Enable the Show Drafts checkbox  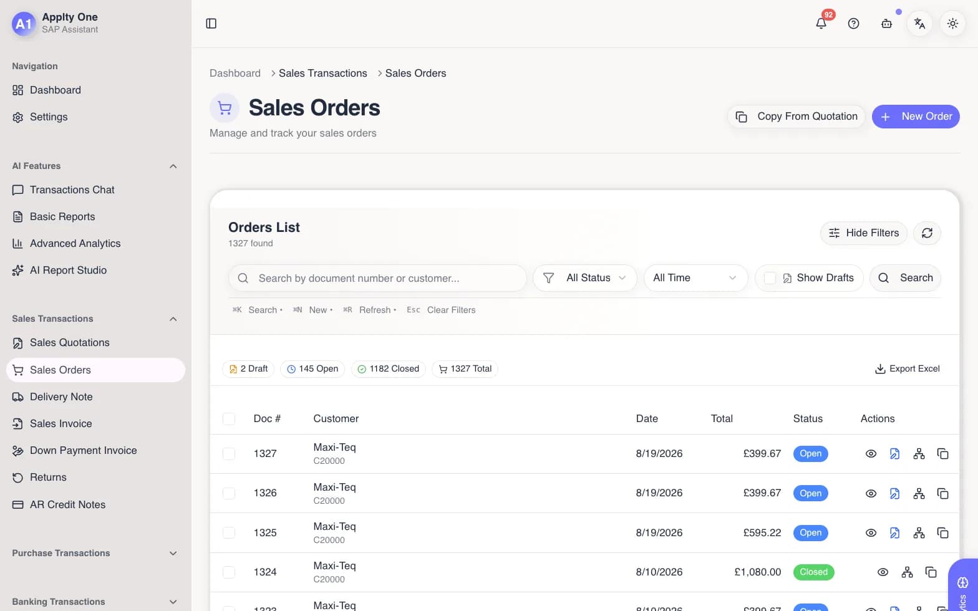pos(770,278)
